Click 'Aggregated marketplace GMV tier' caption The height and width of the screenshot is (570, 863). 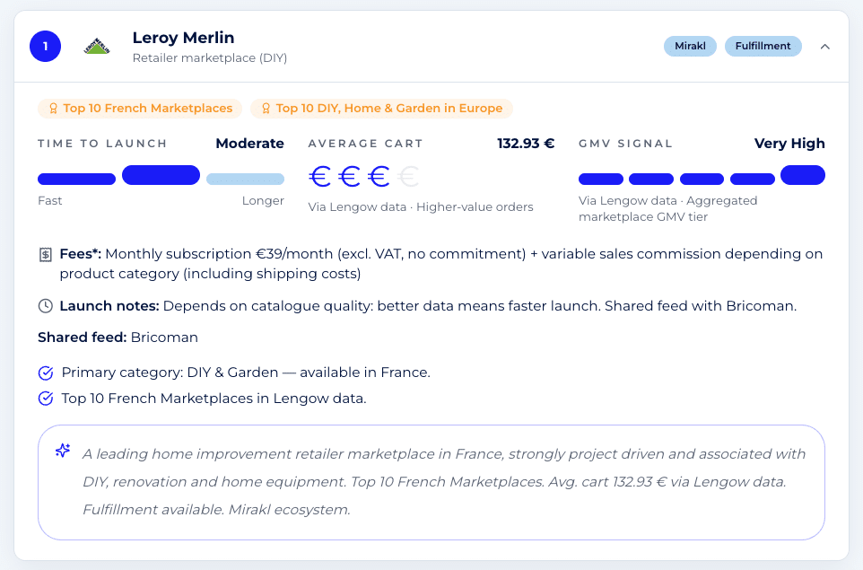coord(667,209)
